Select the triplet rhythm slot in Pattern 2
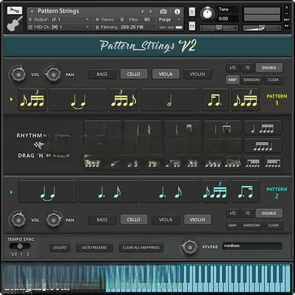 coord(215,191)
